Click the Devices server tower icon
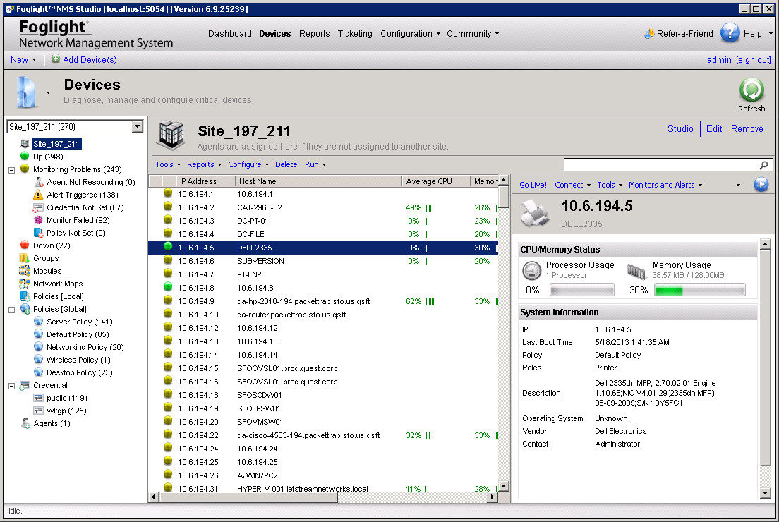 26,92
